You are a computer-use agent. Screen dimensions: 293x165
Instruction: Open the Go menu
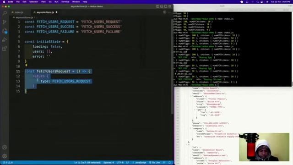click(x=50, y=2)
